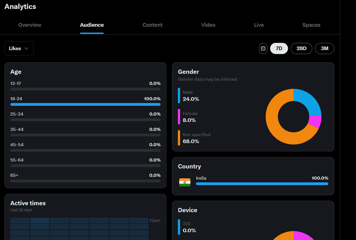Click the Active times heatmap grid
Viewport: 356px width, 240px height.
coord(80,229)
